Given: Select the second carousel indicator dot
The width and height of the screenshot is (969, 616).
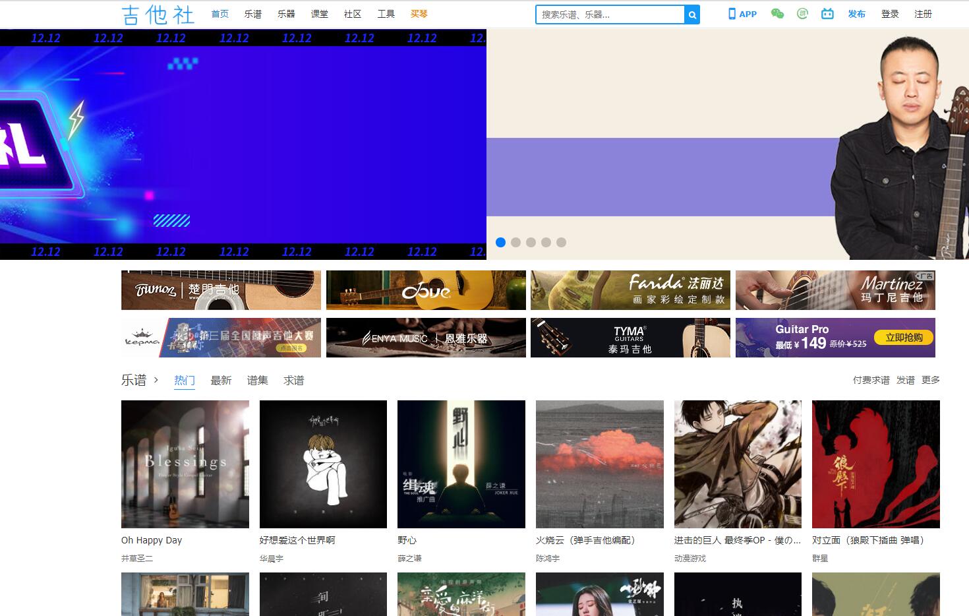Looking at the screenshot, I should tap(516, 242).
